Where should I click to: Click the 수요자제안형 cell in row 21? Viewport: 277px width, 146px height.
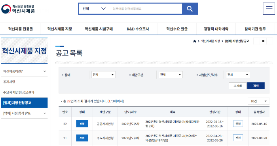coord(105,138)
